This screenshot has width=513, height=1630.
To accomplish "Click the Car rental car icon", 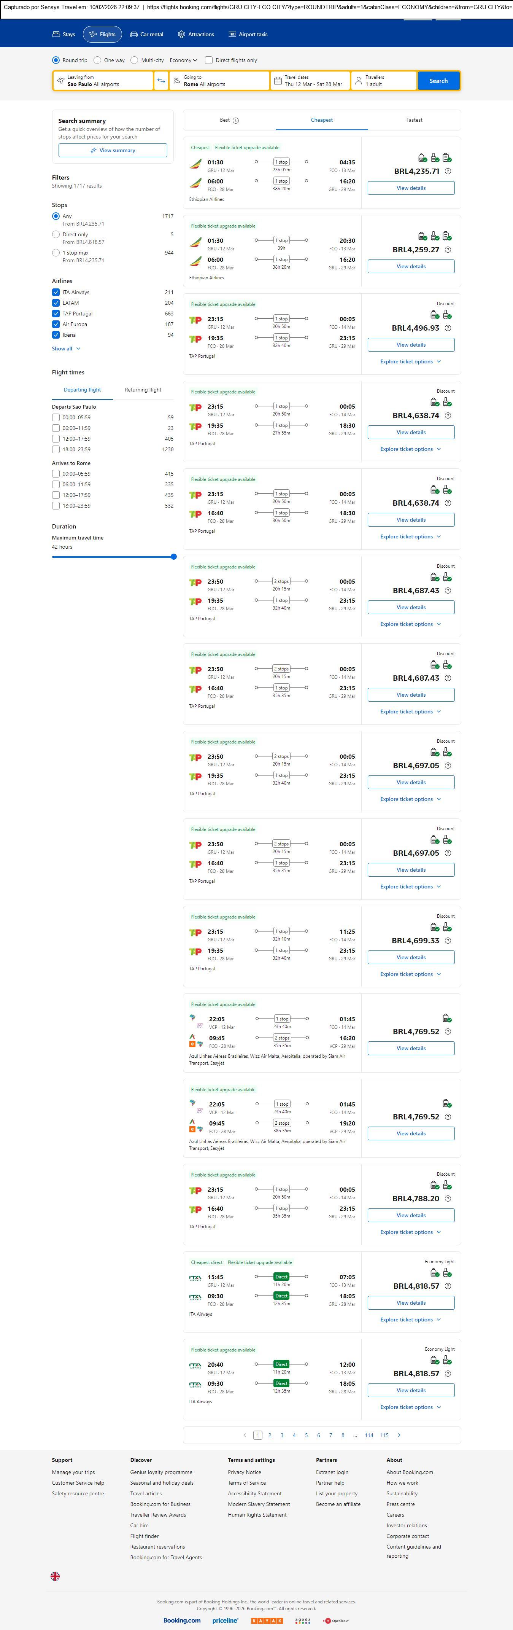I will [134, 34].
